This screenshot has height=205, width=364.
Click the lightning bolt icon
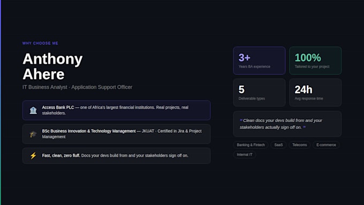33,156
